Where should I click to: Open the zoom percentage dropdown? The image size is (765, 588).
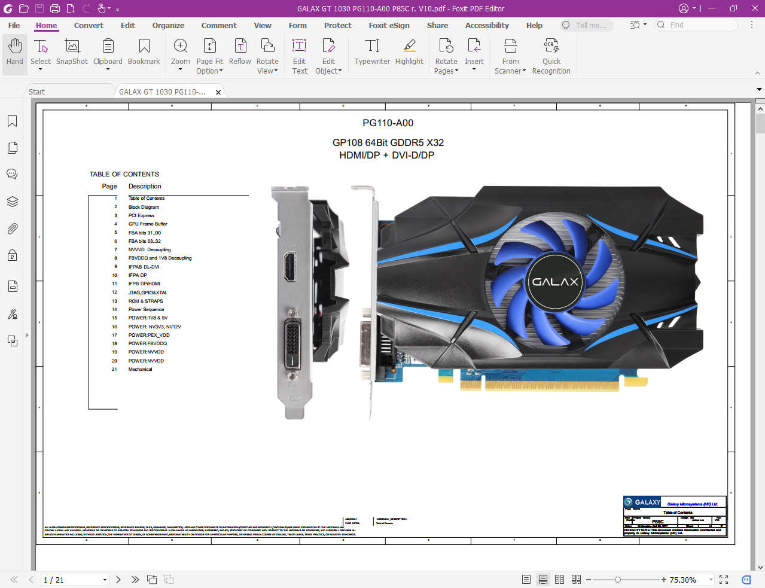pyautogui.click(x=711, y=580)
